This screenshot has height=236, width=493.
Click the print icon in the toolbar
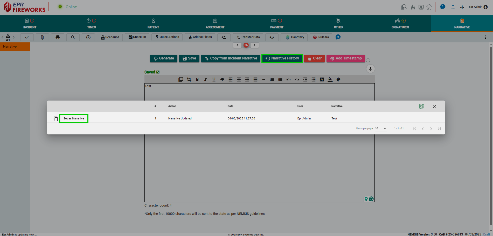point(58,37)
